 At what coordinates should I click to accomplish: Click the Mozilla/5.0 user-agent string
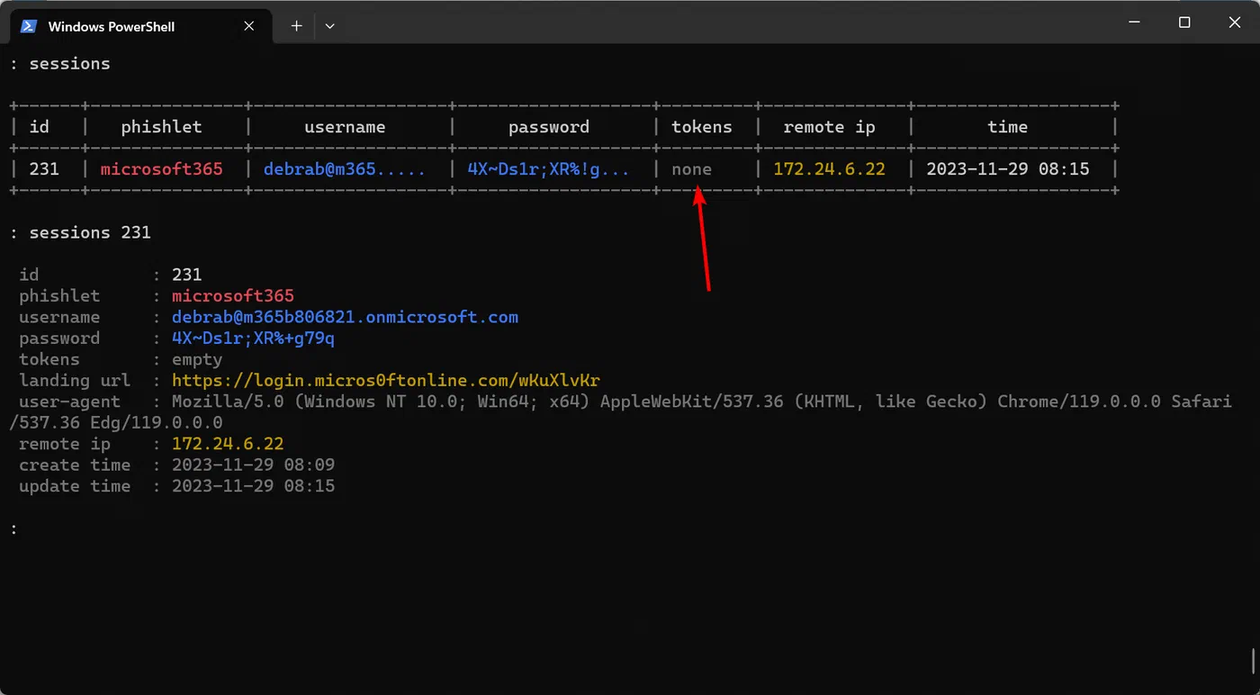620,411
